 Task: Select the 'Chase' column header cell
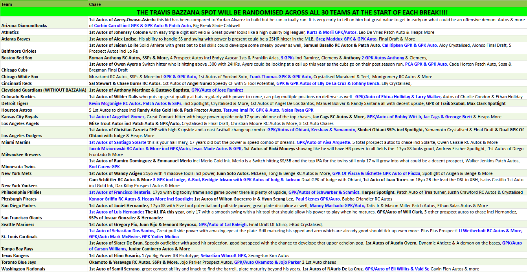[307, 4]
